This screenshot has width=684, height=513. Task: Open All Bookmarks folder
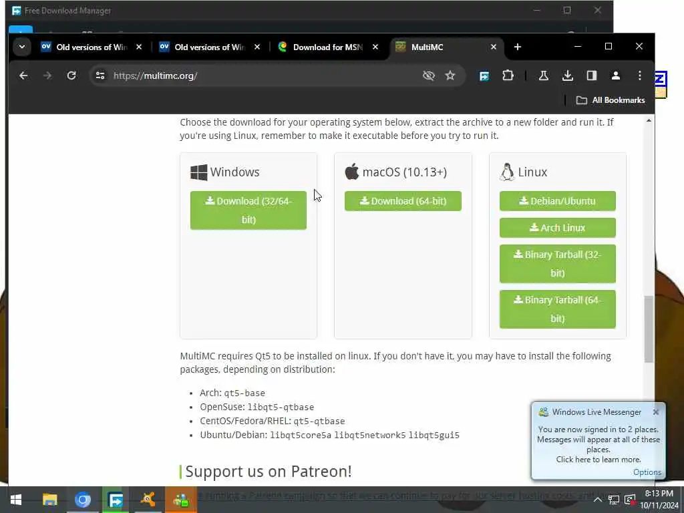(611, 100)
